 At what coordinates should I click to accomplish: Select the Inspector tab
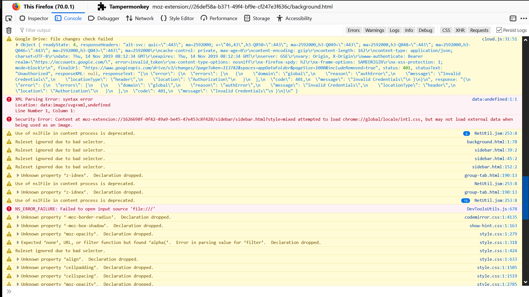[34, 18]
